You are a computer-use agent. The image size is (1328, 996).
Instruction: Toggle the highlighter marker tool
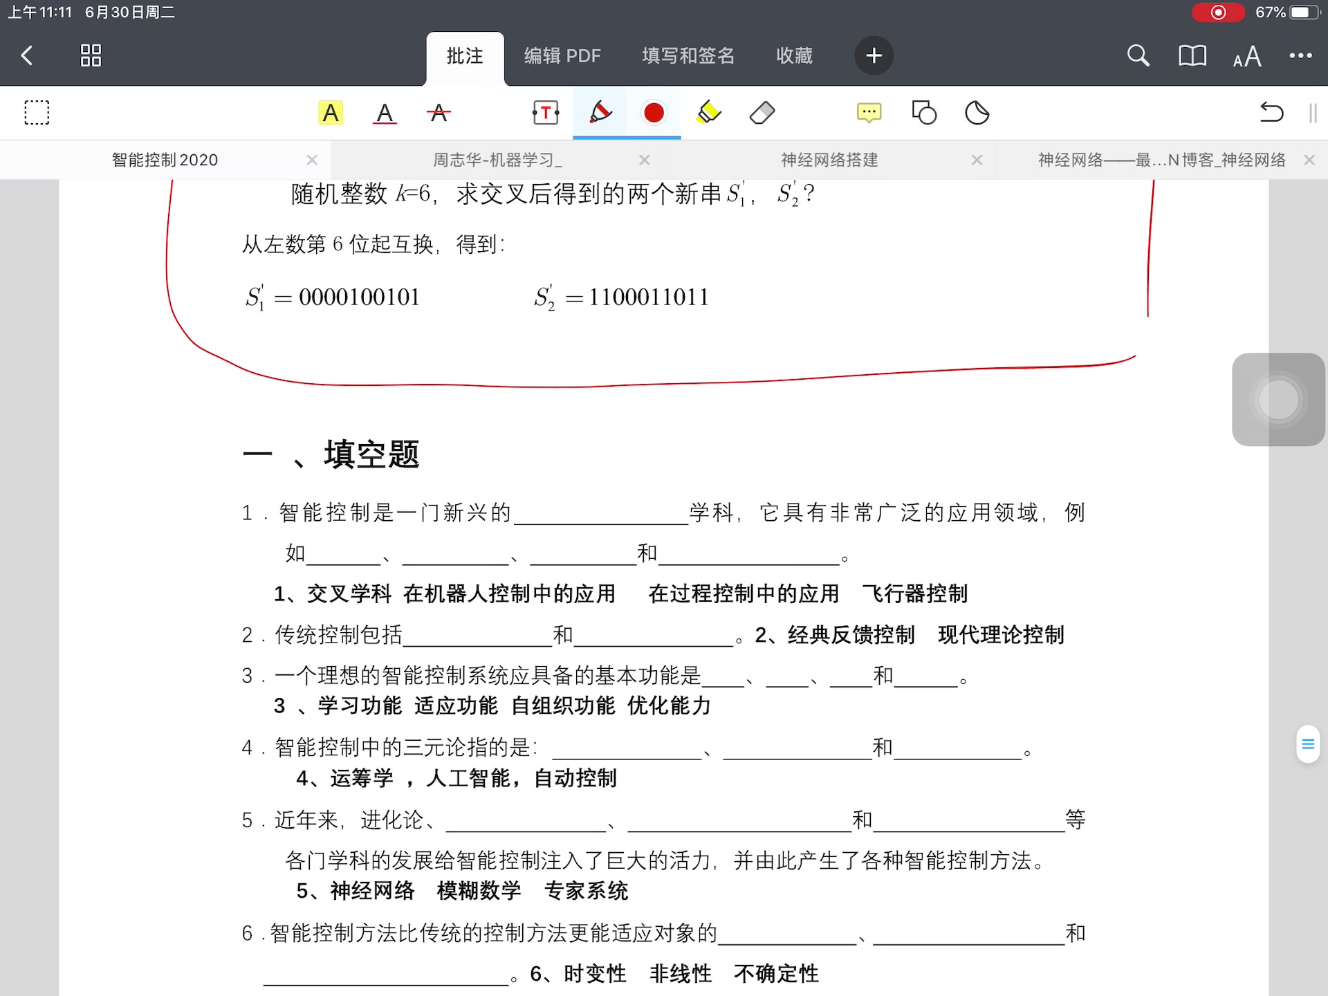(x=708, y=113)
